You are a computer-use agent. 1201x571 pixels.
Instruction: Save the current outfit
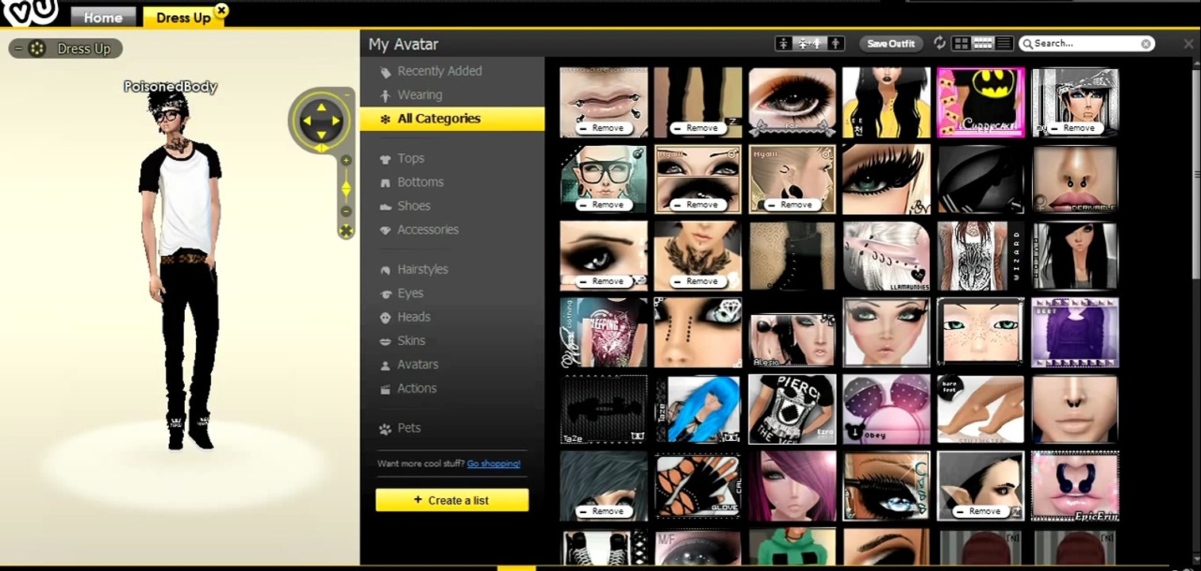coord(891,44)
